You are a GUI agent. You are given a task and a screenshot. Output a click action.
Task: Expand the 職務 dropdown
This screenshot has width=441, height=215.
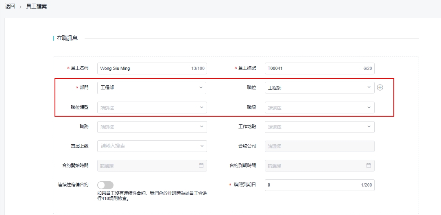(152, 127)
